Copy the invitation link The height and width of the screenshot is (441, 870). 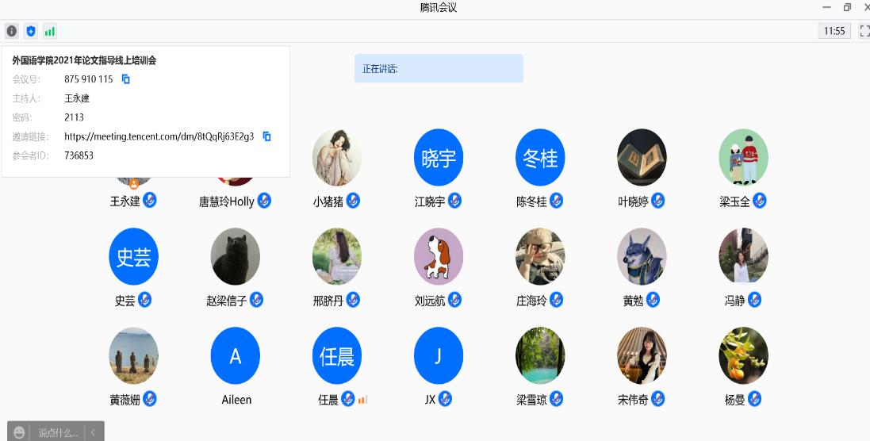click(x=267, y=136)
